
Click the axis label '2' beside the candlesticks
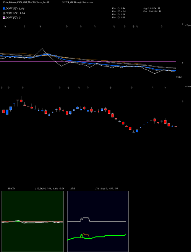[183, 102]
